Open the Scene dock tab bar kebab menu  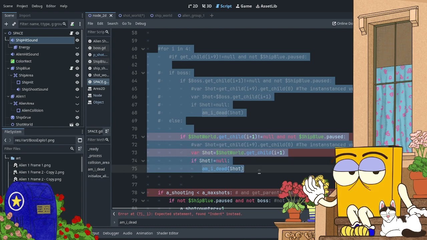pyautogui.click(x=82, y=15)
